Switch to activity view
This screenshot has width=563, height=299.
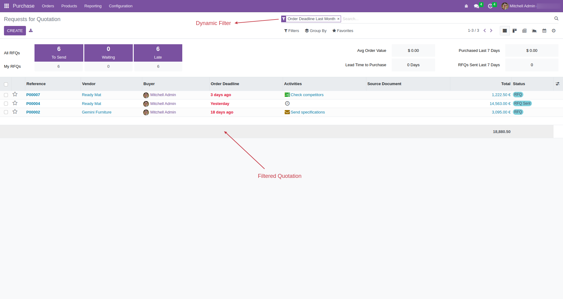click(554, 31)
